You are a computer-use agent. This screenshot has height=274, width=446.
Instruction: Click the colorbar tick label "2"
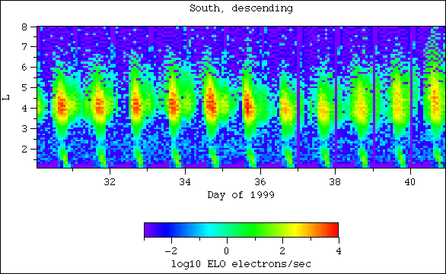pos(282,251)
